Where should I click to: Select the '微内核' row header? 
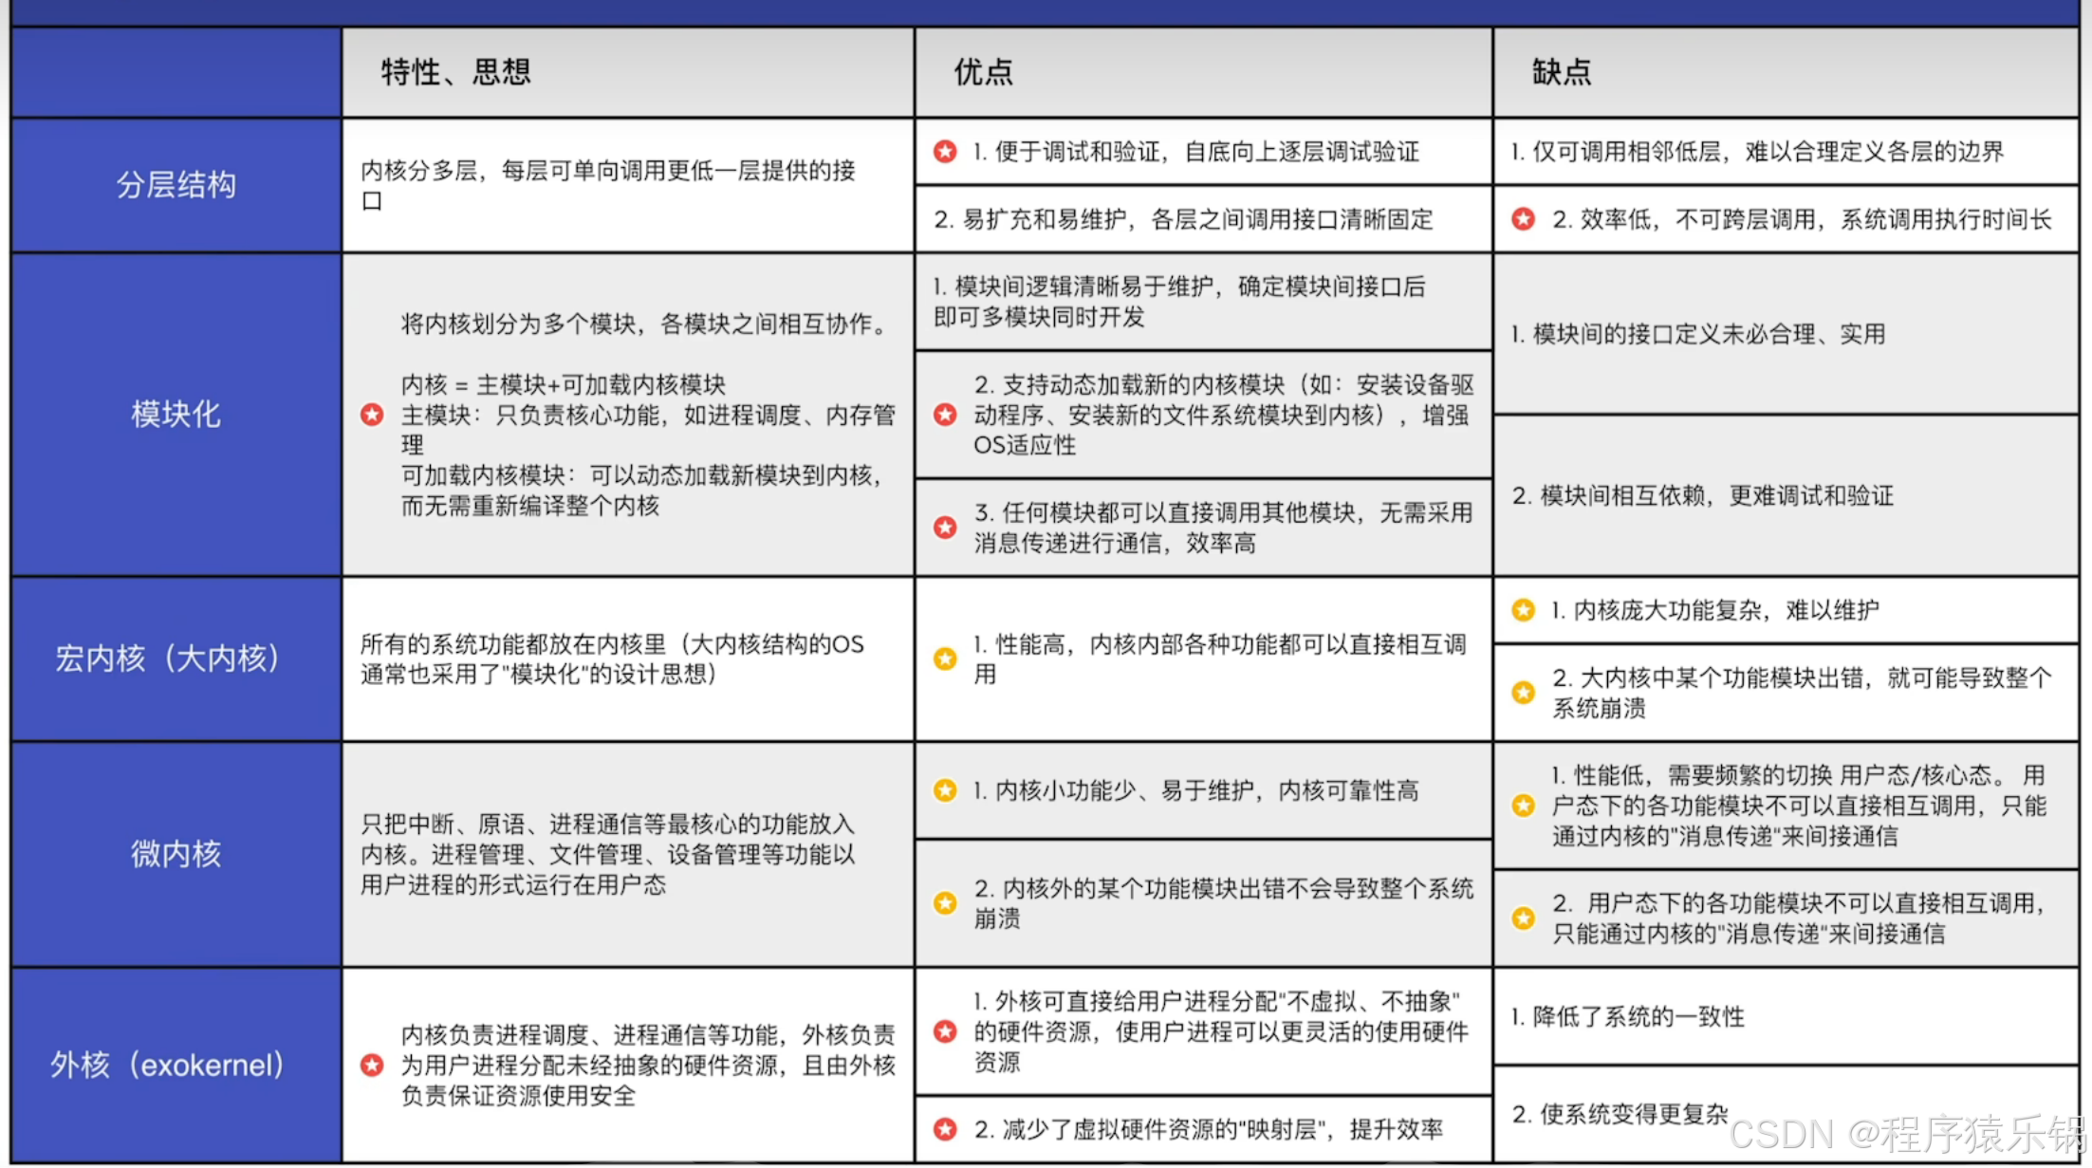click(176, 854)
